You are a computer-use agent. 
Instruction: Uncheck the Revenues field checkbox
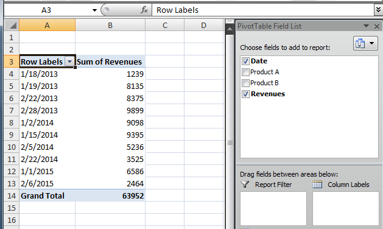[245, 94]
